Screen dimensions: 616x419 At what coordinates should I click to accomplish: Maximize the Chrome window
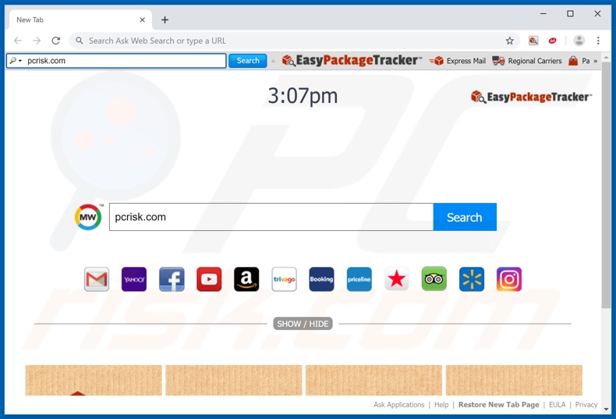coord(570,14)
